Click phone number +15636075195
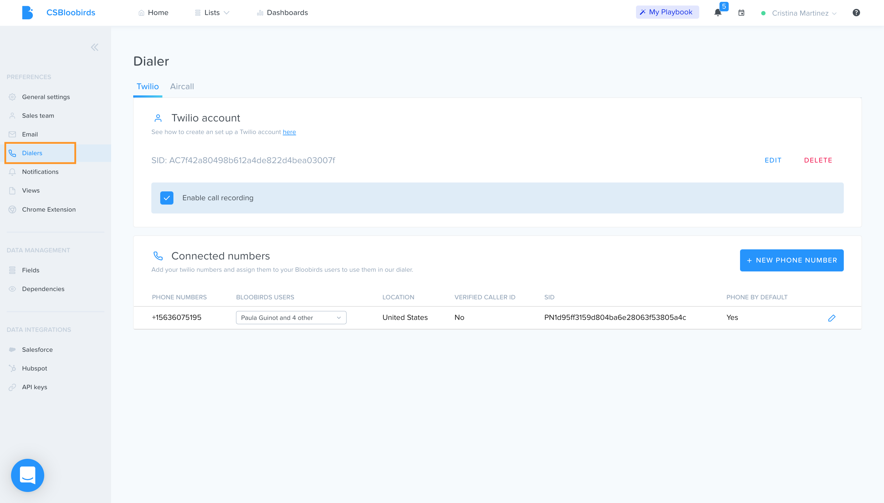This screenshot has height=503, width=884. click(x=176, y=317)
